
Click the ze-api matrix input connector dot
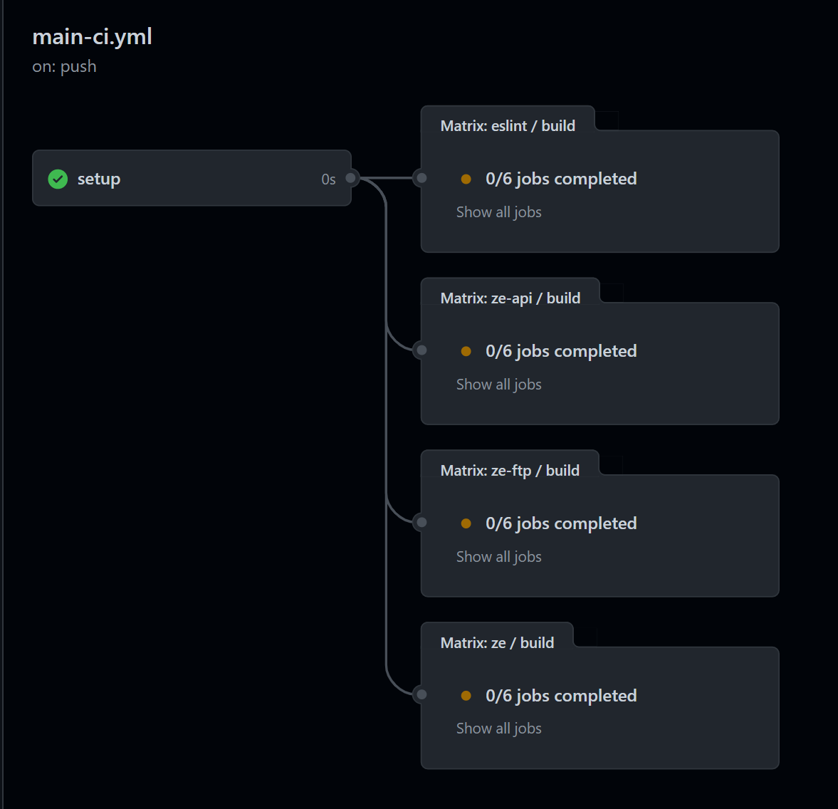click(x=421, y=350)
